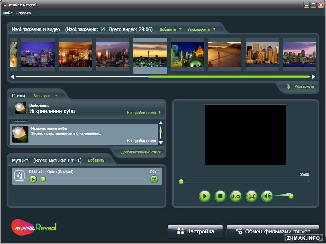The height and width of the screenshot is (244, 326).
Task: Click Обмен фильмами muvee button
Action: click(273, 231)
